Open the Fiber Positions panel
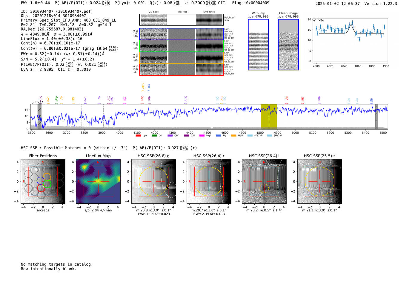 (43, 182)
